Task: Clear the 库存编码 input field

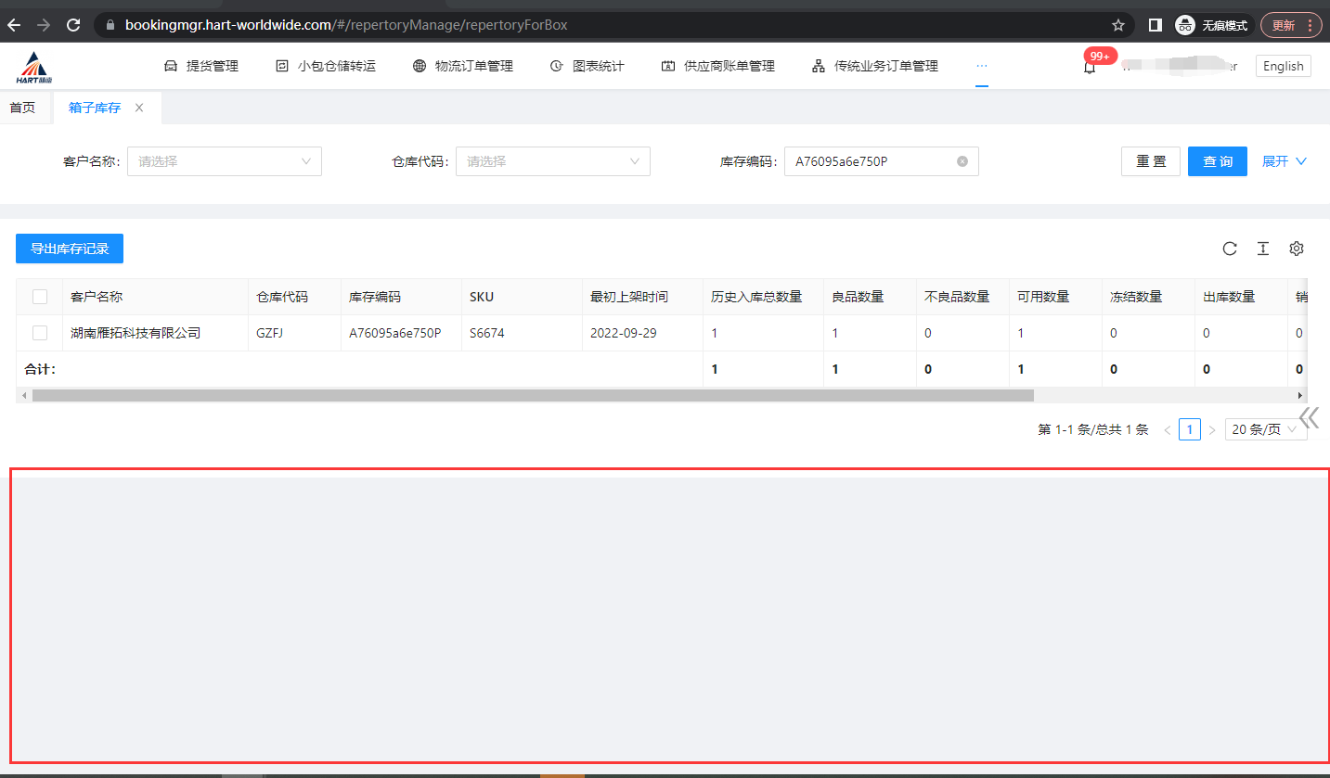Action: tap(962, 161)
